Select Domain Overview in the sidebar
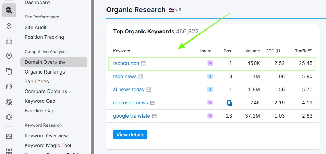326x154 pixels. [54, 62]
